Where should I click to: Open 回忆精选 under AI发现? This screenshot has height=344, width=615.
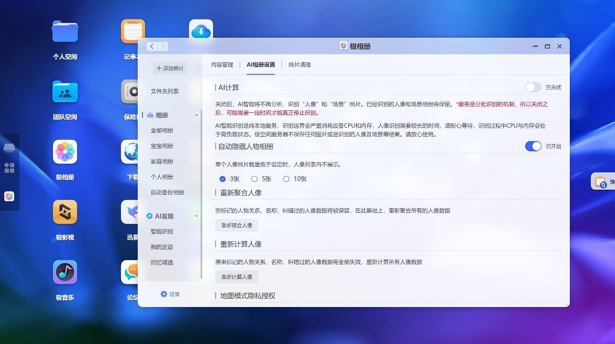coord(162,263)
